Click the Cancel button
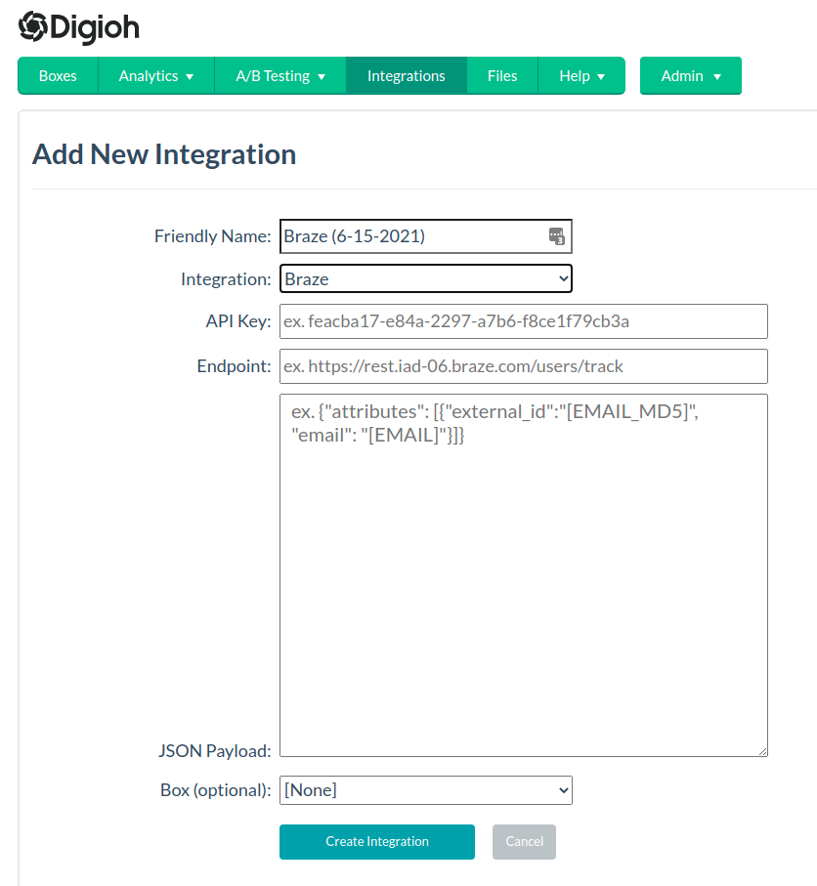This screenshot has width=817, height=886. [x=524, y=842]
